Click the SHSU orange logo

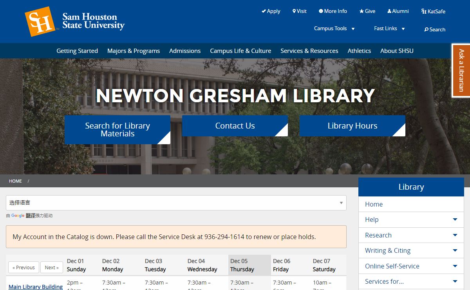pos(40,21)
